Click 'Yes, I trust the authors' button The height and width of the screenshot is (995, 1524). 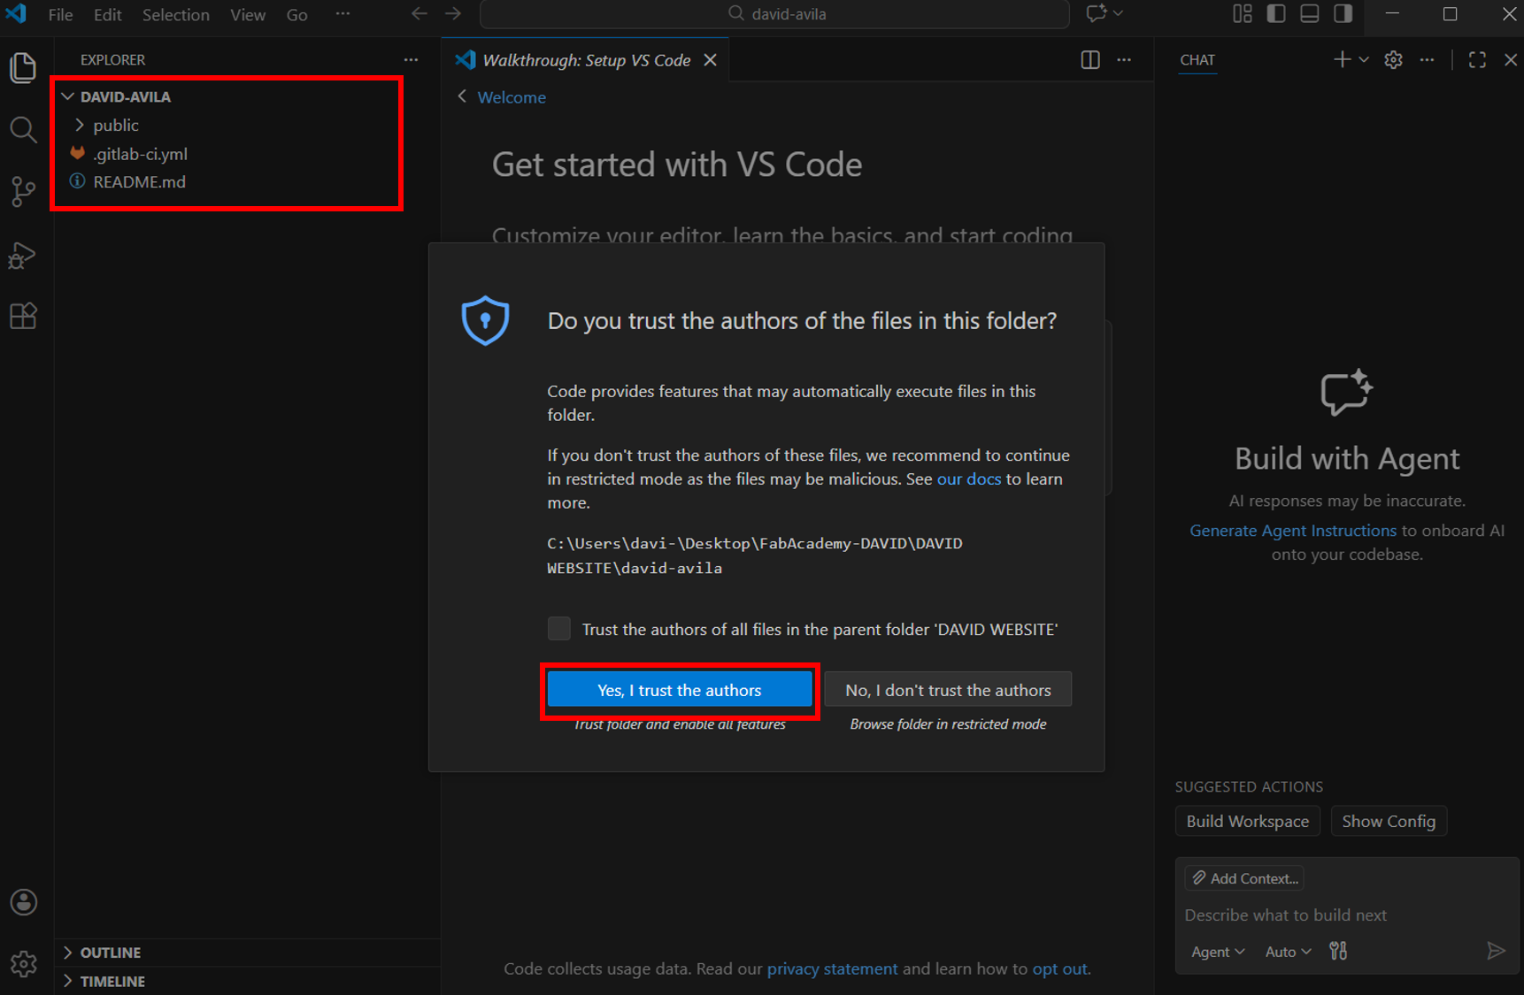pyautogui.click(x=680, y=690)
